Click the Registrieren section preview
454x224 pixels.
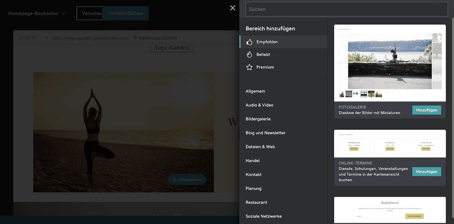(390, 210)
